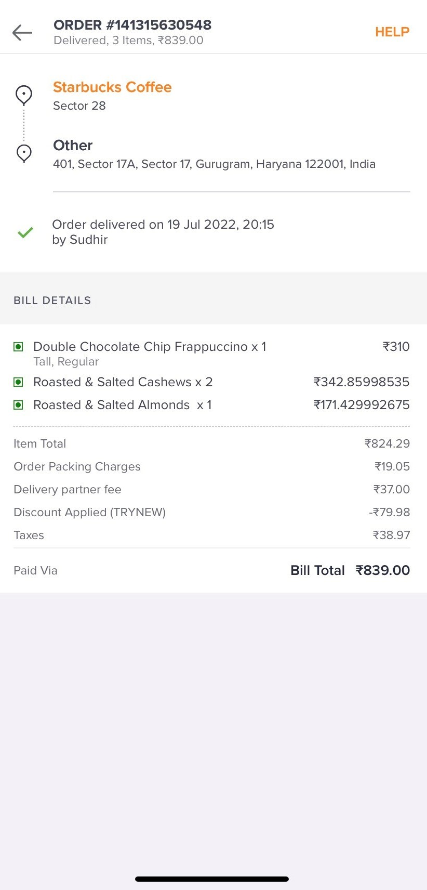Tap veg indicator beside Roasted & Salted Almonds

coord(18,405)
